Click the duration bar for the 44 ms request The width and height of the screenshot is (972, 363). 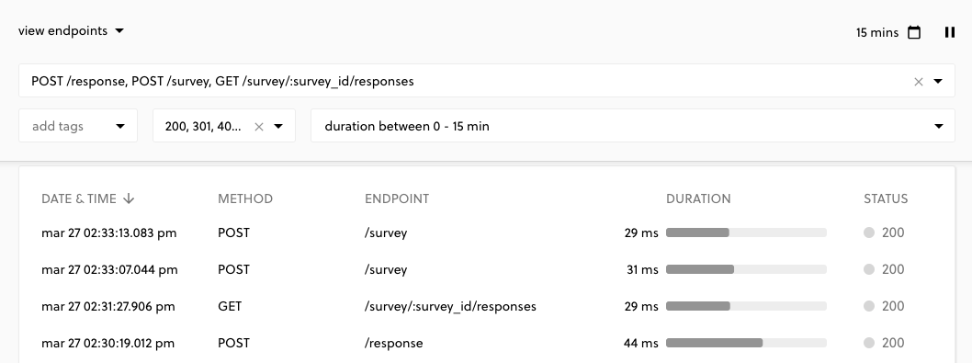coord(746,343)
